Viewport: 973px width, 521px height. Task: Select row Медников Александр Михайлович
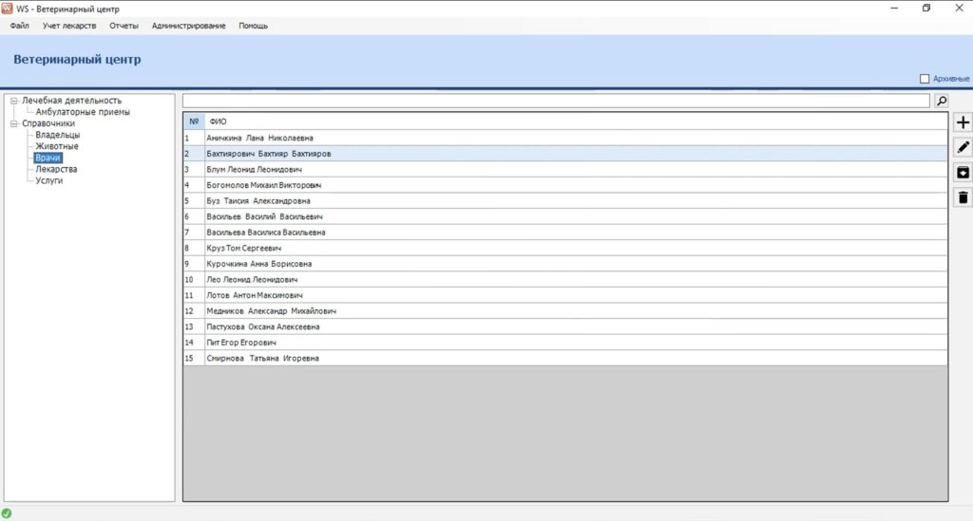pyautogui.click(x=565, y=311)
